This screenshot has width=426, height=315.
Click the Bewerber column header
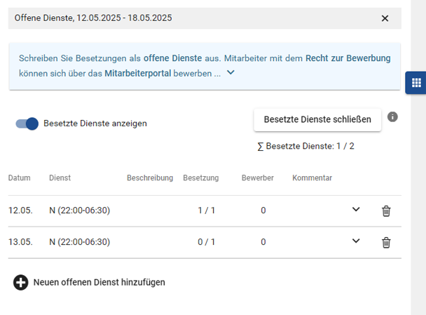click(257, 178)
